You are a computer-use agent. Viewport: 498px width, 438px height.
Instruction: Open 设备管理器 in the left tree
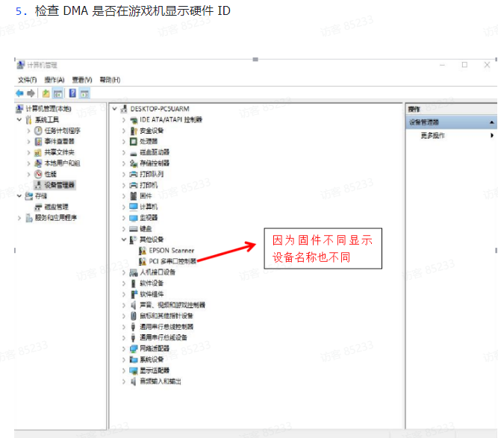[59, 184]
